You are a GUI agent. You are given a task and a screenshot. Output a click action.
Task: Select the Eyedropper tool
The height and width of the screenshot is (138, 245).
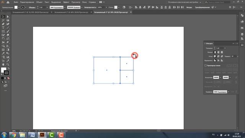click(3, 53)
